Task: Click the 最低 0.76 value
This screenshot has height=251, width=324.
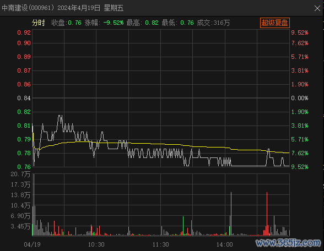Action: click(177, 23)
